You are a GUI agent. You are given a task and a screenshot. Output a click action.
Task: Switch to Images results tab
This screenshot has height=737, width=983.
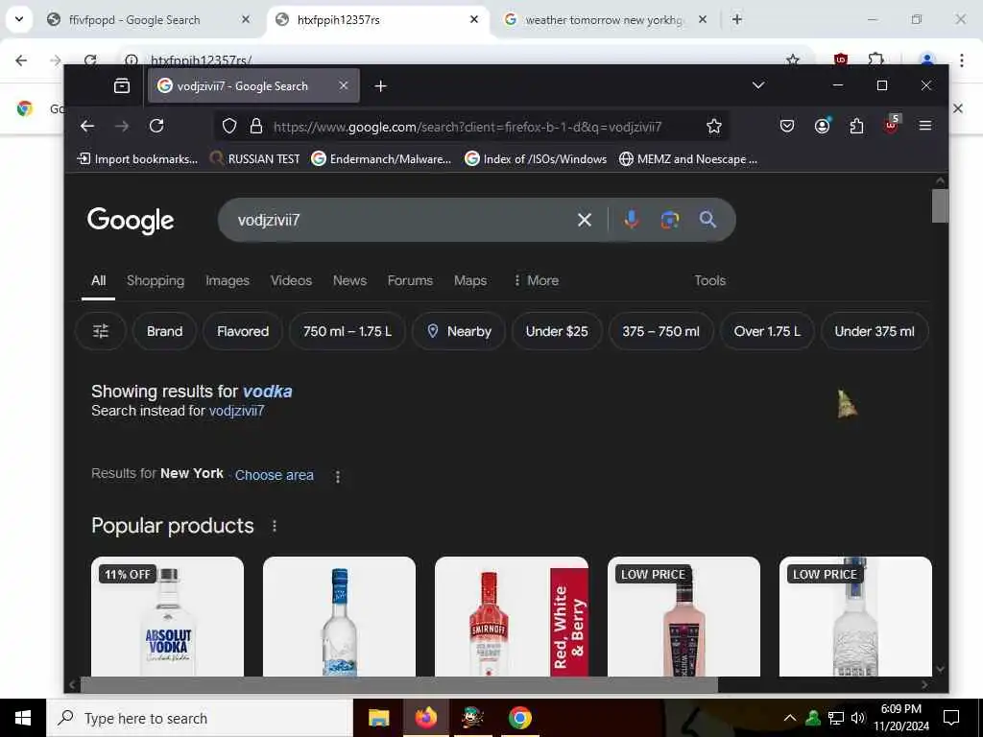point(228,280)
